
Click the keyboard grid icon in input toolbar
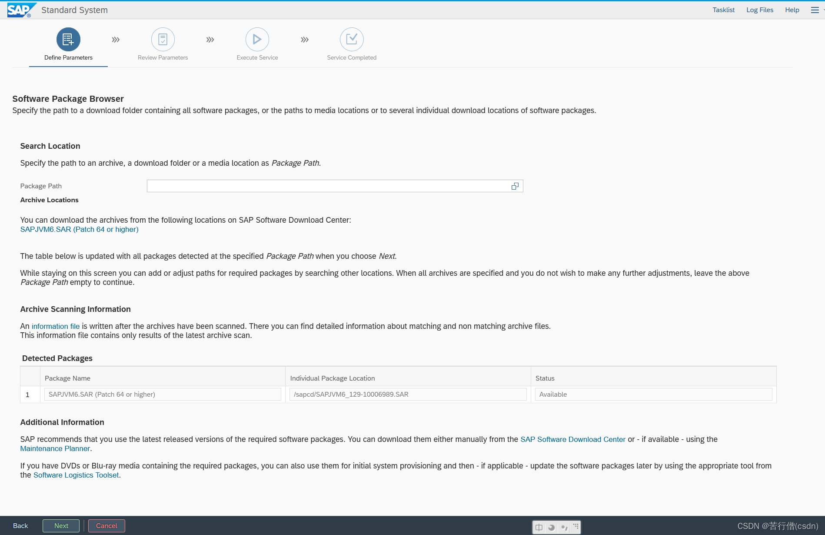pyautogui.click(x=576, y=526)
